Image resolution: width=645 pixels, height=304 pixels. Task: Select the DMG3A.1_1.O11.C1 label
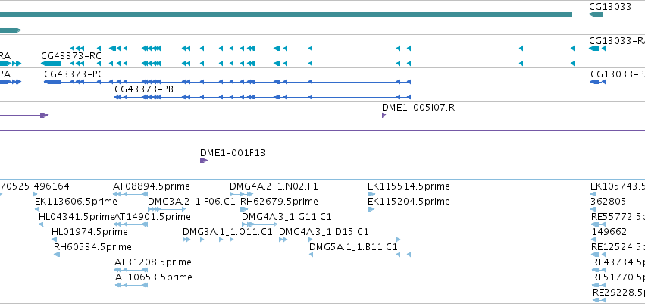pos(227,232)
